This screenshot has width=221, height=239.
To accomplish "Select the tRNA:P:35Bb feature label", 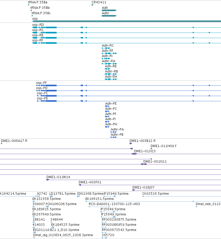I will click(40, 8).
